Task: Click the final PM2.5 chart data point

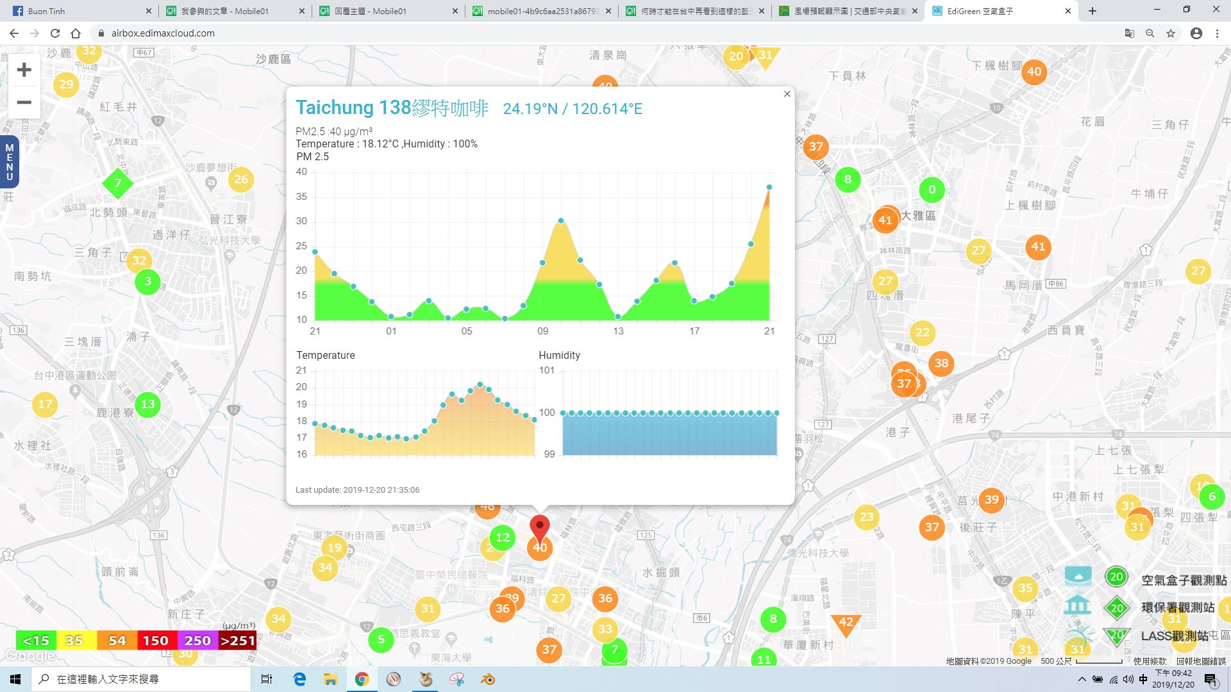Action: click(769, 187)
